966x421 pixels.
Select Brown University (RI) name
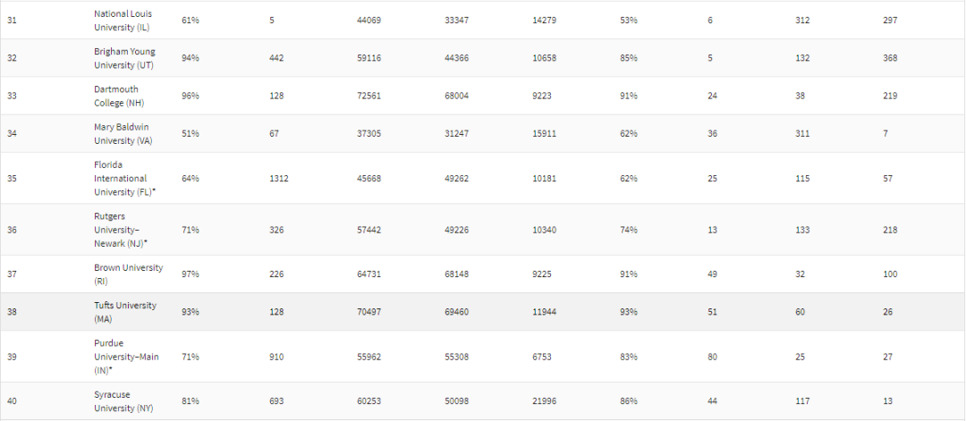129,274
